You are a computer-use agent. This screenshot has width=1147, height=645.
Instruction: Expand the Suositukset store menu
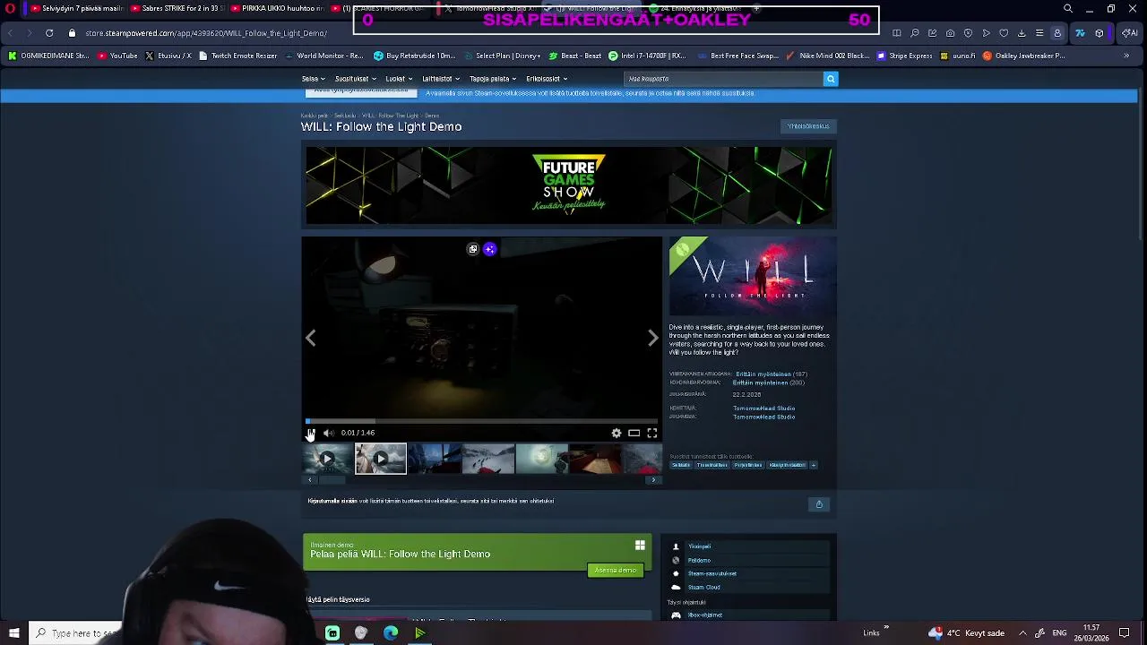[356, 79]
